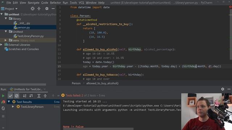This screenshot has height=130, width=232.
Task: Click the console horizontal scrollbar
Action: 98,129
